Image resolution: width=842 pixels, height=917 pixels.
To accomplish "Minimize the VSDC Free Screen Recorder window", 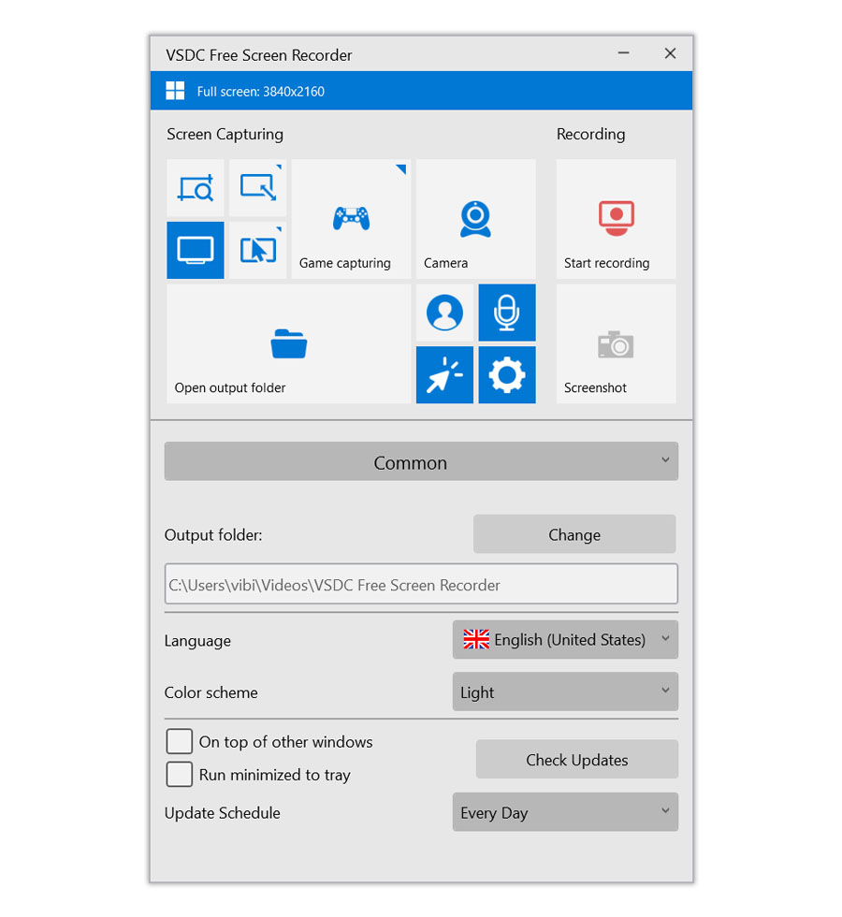I will click(x=623, y=53).
